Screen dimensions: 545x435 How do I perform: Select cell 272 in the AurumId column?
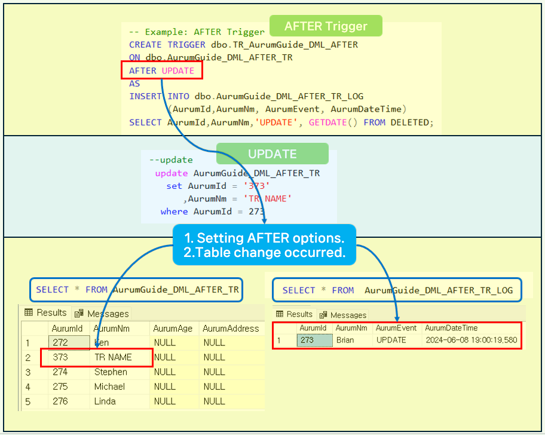[x=69, y=342]
